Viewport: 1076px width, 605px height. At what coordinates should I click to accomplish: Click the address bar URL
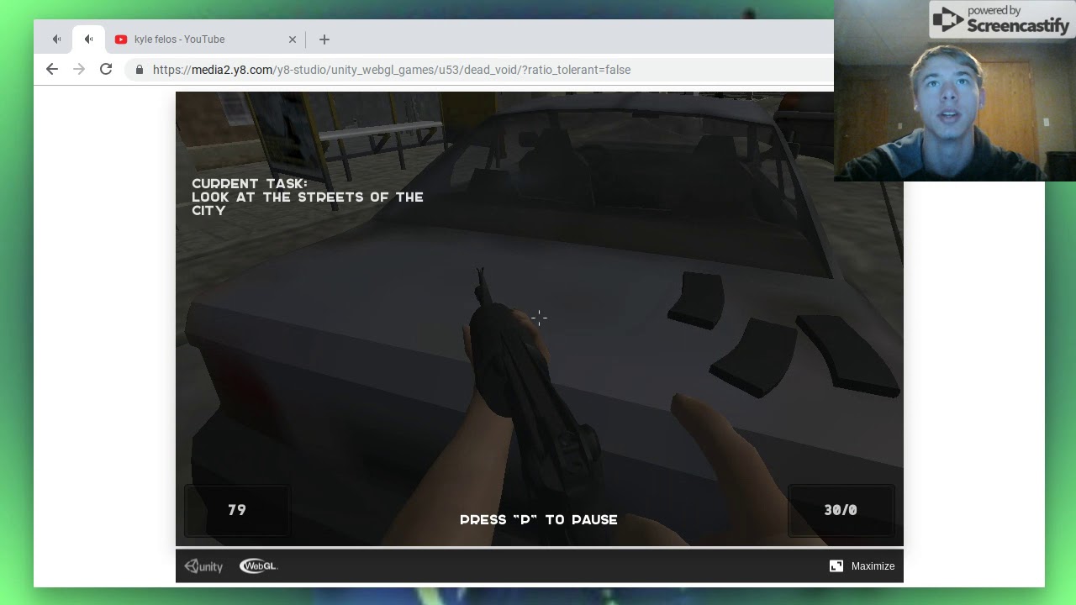(392, 70)
